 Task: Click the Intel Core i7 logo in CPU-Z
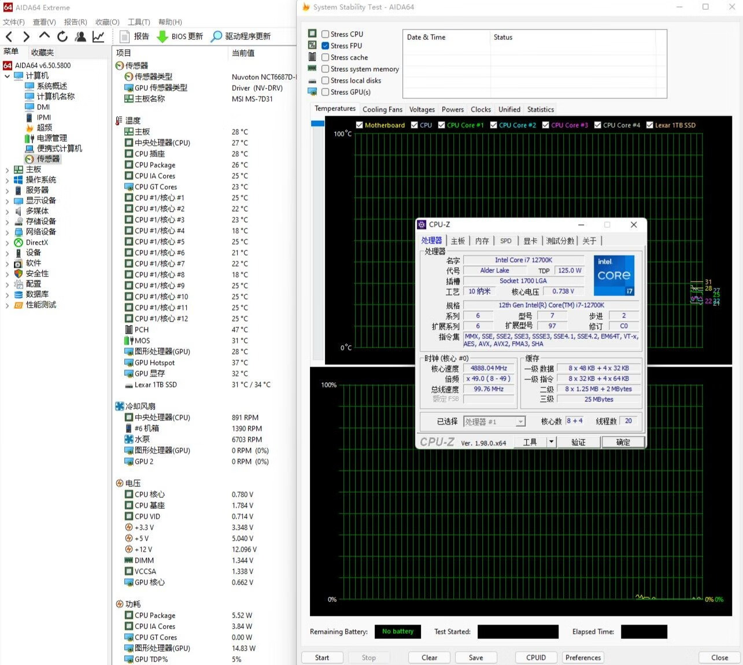(x=614, y=275)
